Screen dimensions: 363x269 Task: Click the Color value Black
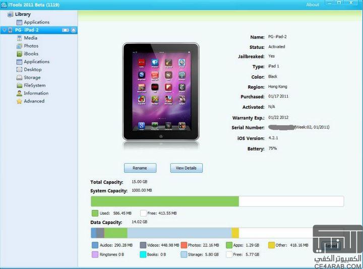[273, 76]
